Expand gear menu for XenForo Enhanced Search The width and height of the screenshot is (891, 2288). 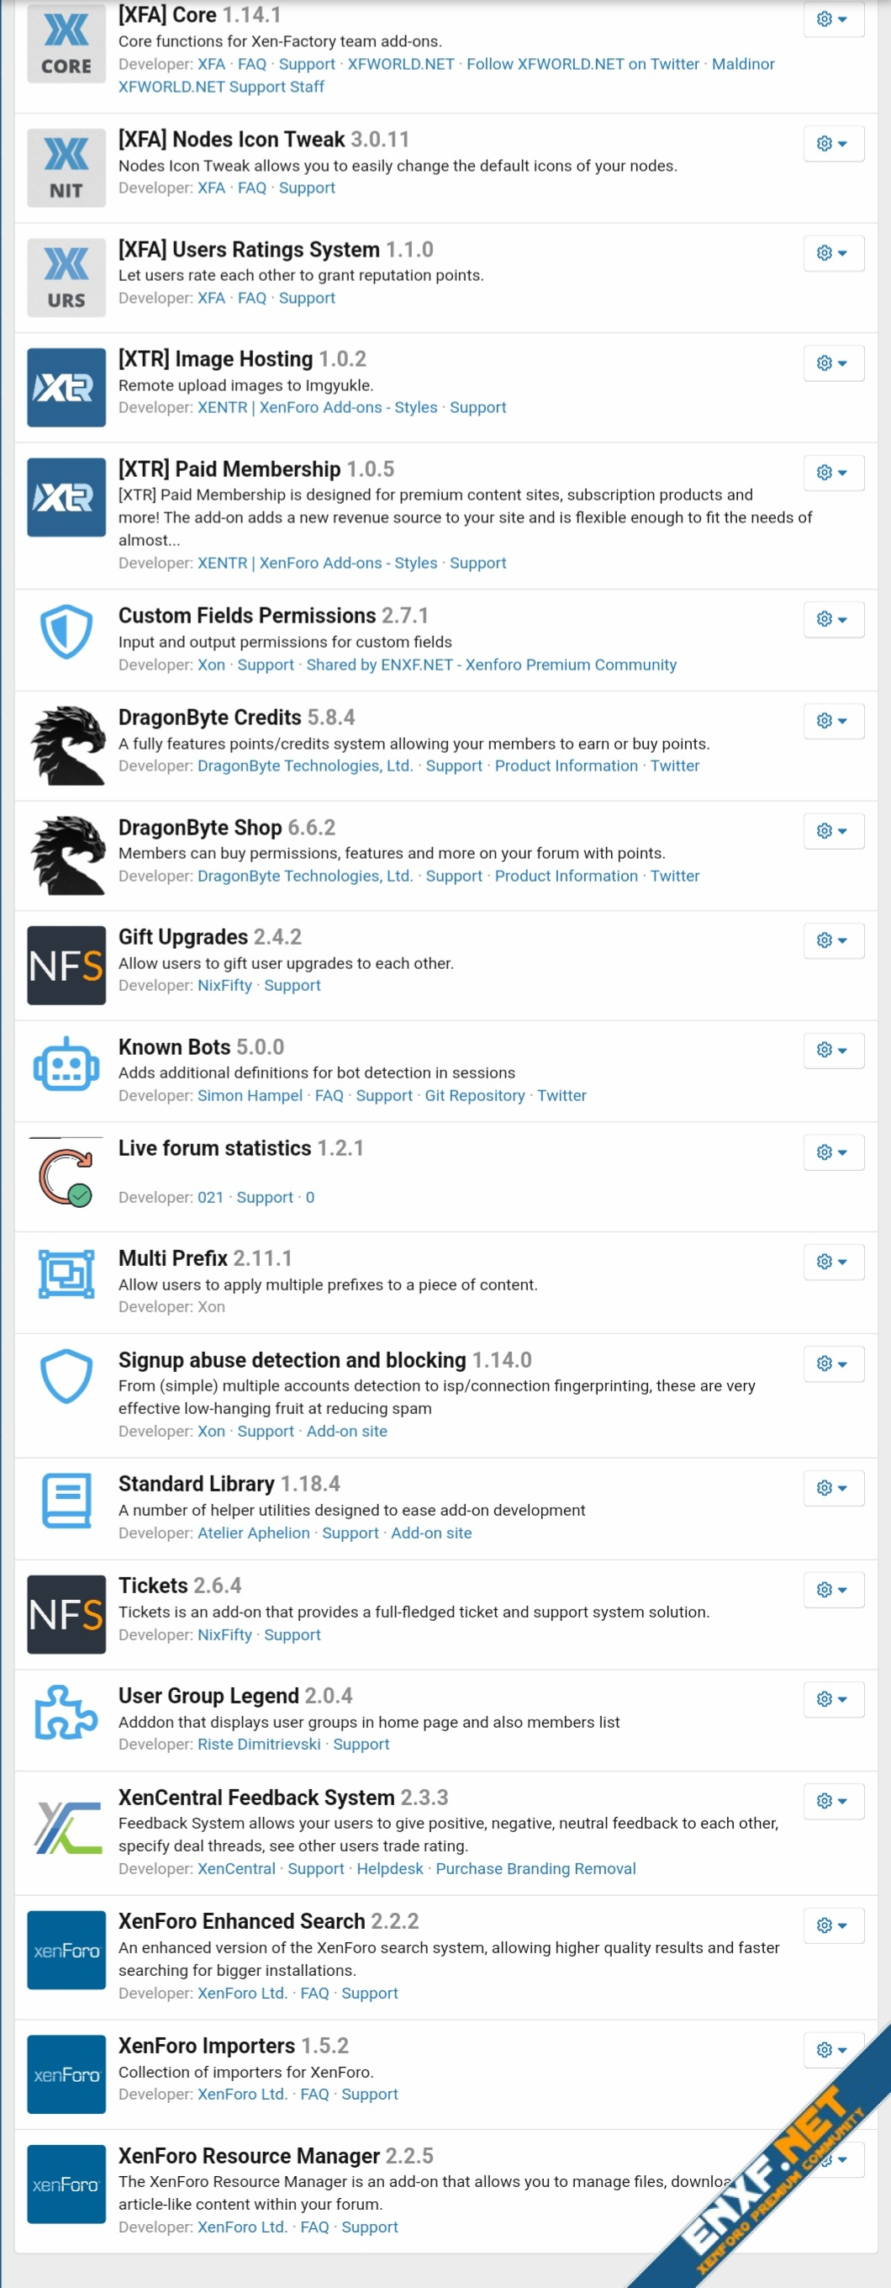pos(832,1925)
